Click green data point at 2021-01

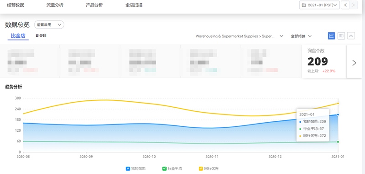[x=338, y=142]
